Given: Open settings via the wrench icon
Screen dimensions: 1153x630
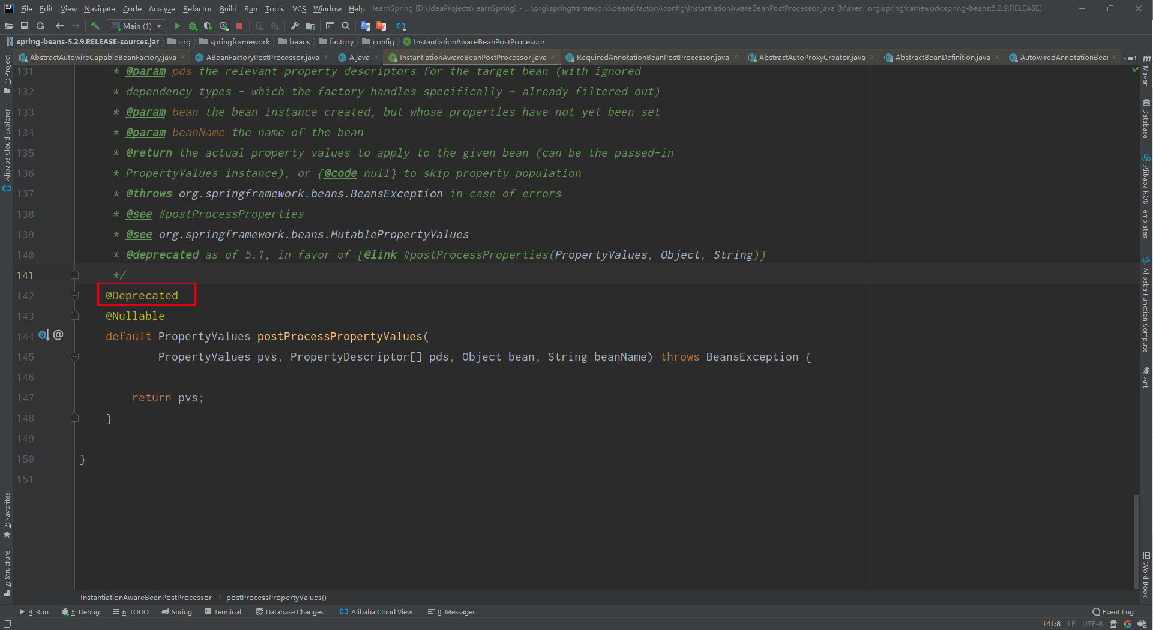Looking at the screenshot, I should [295, 26].
